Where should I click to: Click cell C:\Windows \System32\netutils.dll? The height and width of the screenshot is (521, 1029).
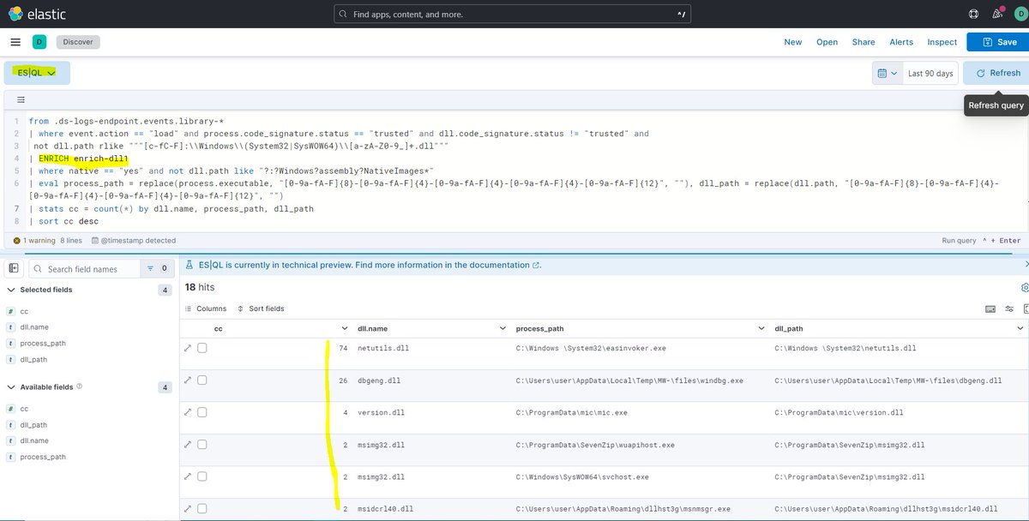845,349
